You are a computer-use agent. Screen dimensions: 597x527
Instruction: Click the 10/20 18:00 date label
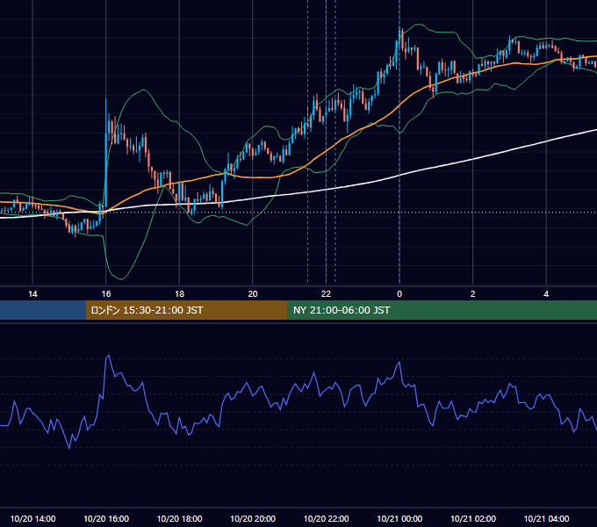[179, 518]
